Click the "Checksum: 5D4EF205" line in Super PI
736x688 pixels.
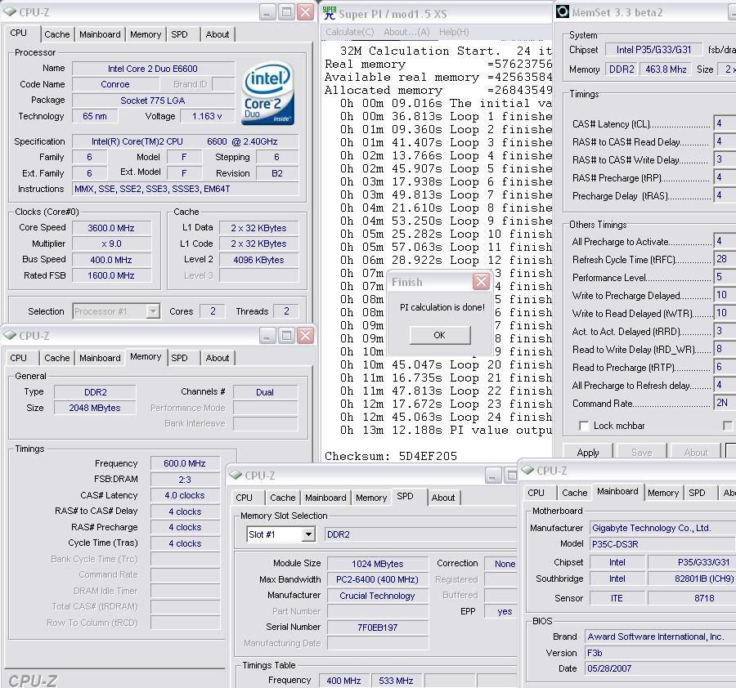pyautogui.click(x=391, y=456)
